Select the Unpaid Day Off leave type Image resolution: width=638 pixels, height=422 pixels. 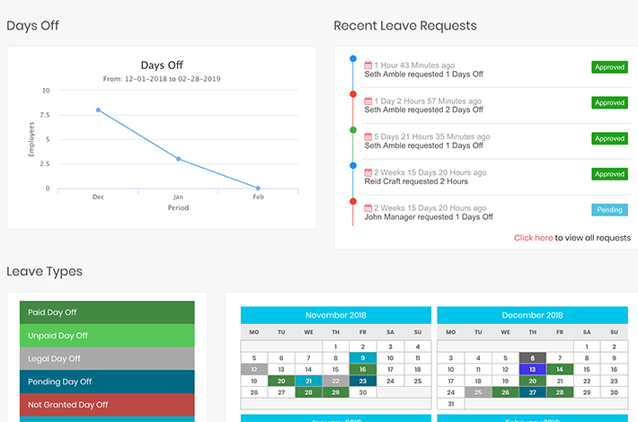pos(107,336)
